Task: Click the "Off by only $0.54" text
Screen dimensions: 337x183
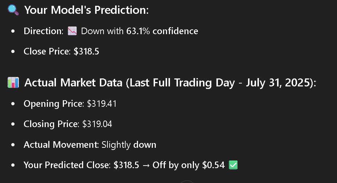Action: pyautogui.click(x=188, y=165)
